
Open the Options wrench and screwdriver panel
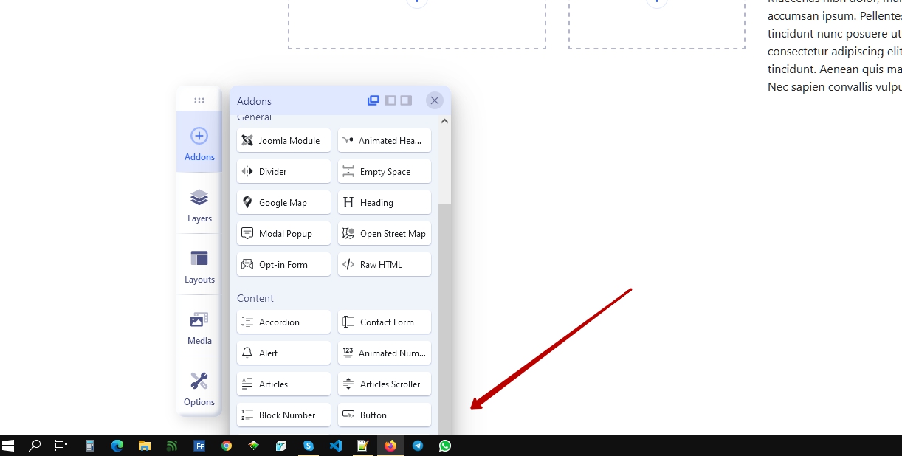pyautogui.click(x=199, y=387)
